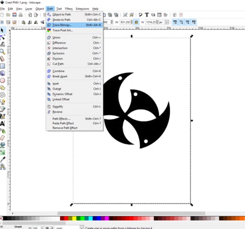Toggle the width-height lock button

click(136, 22)
